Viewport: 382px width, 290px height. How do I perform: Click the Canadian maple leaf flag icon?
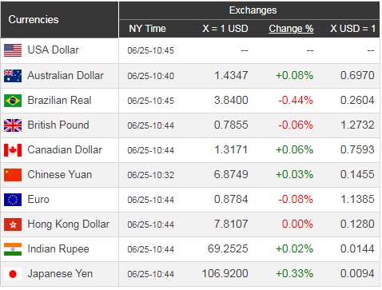click(13, 150)
